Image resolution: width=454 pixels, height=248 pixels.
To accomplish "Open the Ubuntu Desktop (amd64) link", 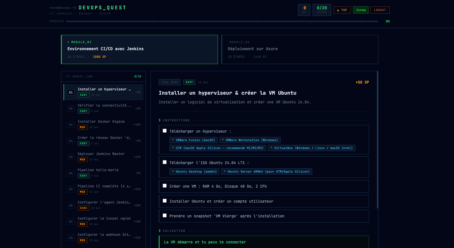I will [x=194, y=171].
